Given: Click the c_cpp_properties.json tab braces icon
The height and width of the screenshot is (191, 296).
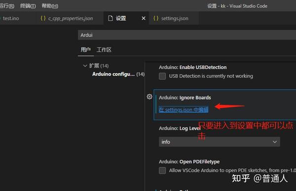Looking at the screenshot, I should click(x=43, y=18).
